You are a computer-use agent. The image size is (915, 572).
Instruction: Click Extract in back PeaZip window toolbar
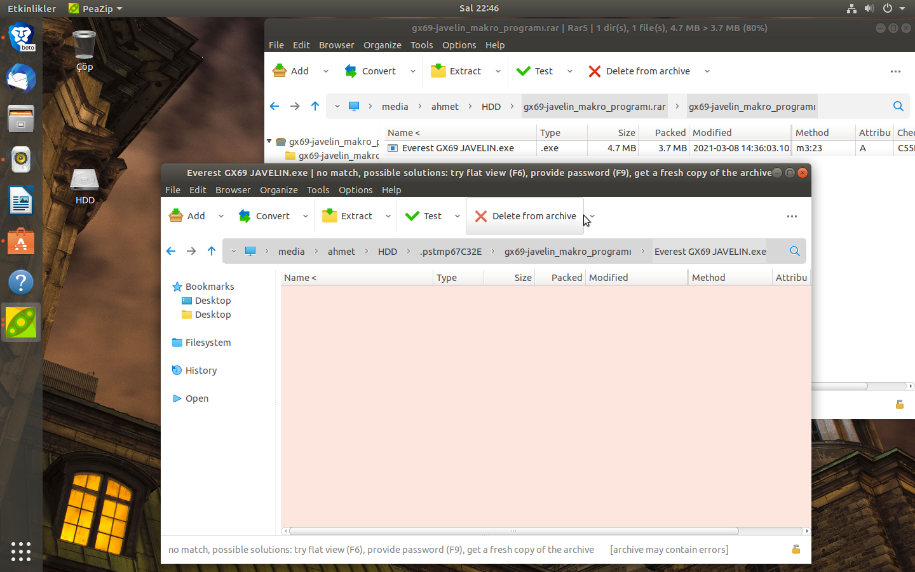456,71
